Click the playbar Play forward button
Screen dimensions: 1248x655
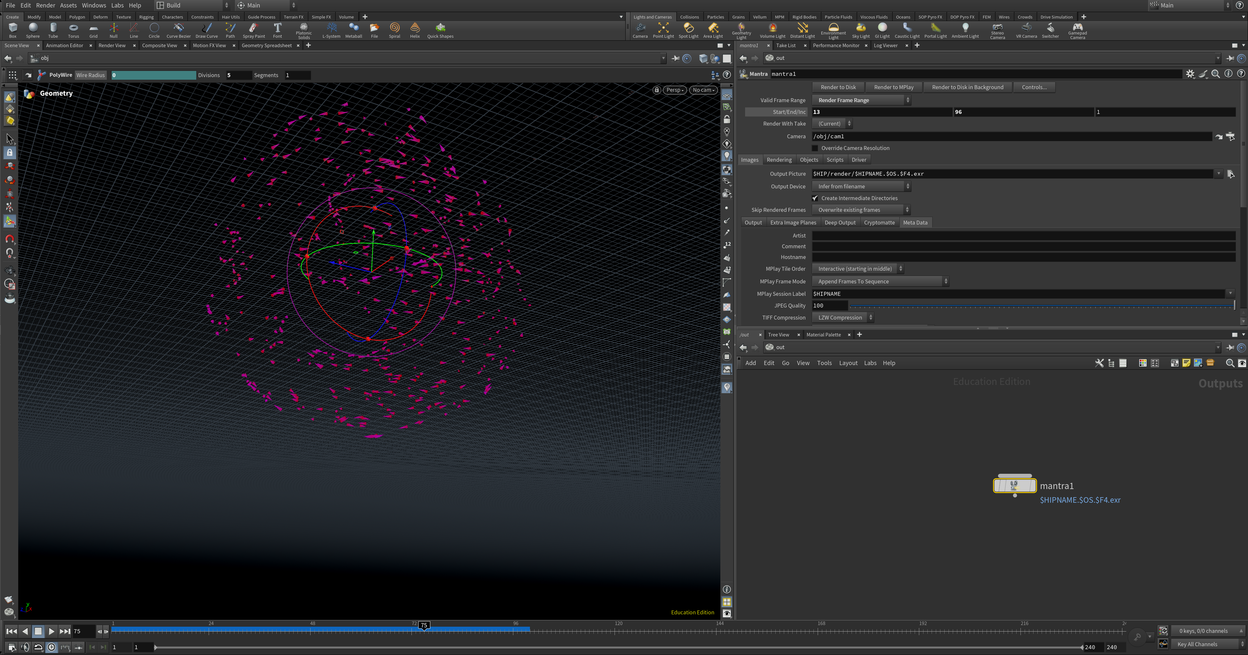(51, 631)
